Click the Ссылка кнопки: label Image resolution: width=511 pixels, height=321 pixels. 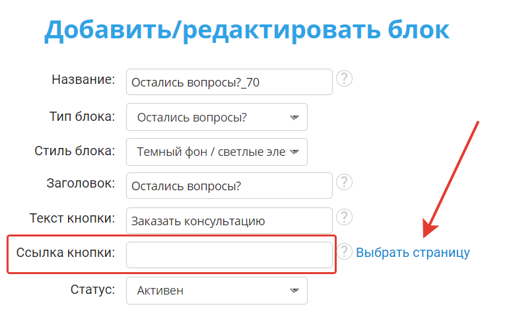tap(67, 252)
